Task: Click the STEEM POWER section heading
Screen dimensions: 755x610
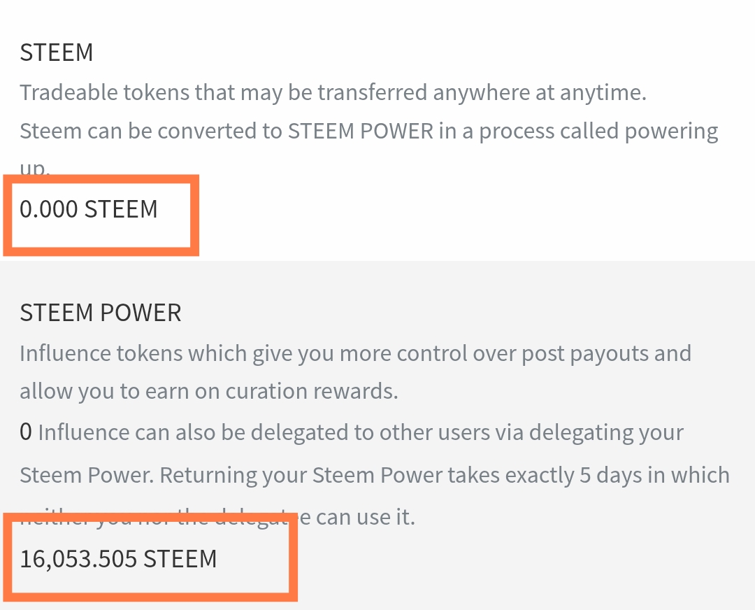Action: coord(101,313)
